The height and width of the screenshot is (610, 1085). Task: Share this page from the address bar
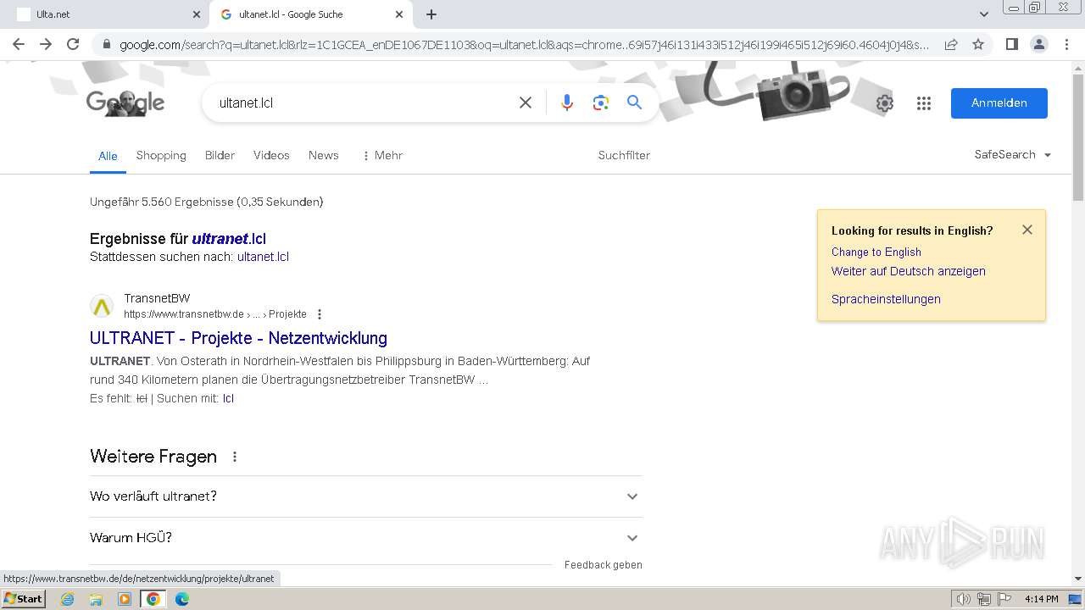point(951,44)
